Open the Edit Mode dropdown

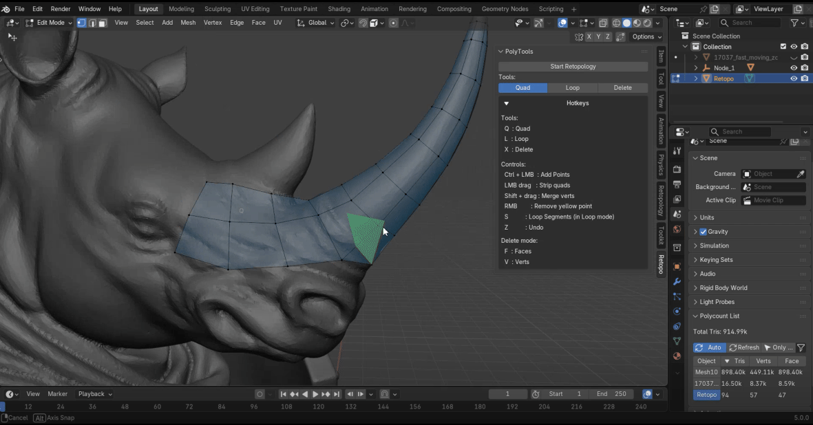[49, 23]
